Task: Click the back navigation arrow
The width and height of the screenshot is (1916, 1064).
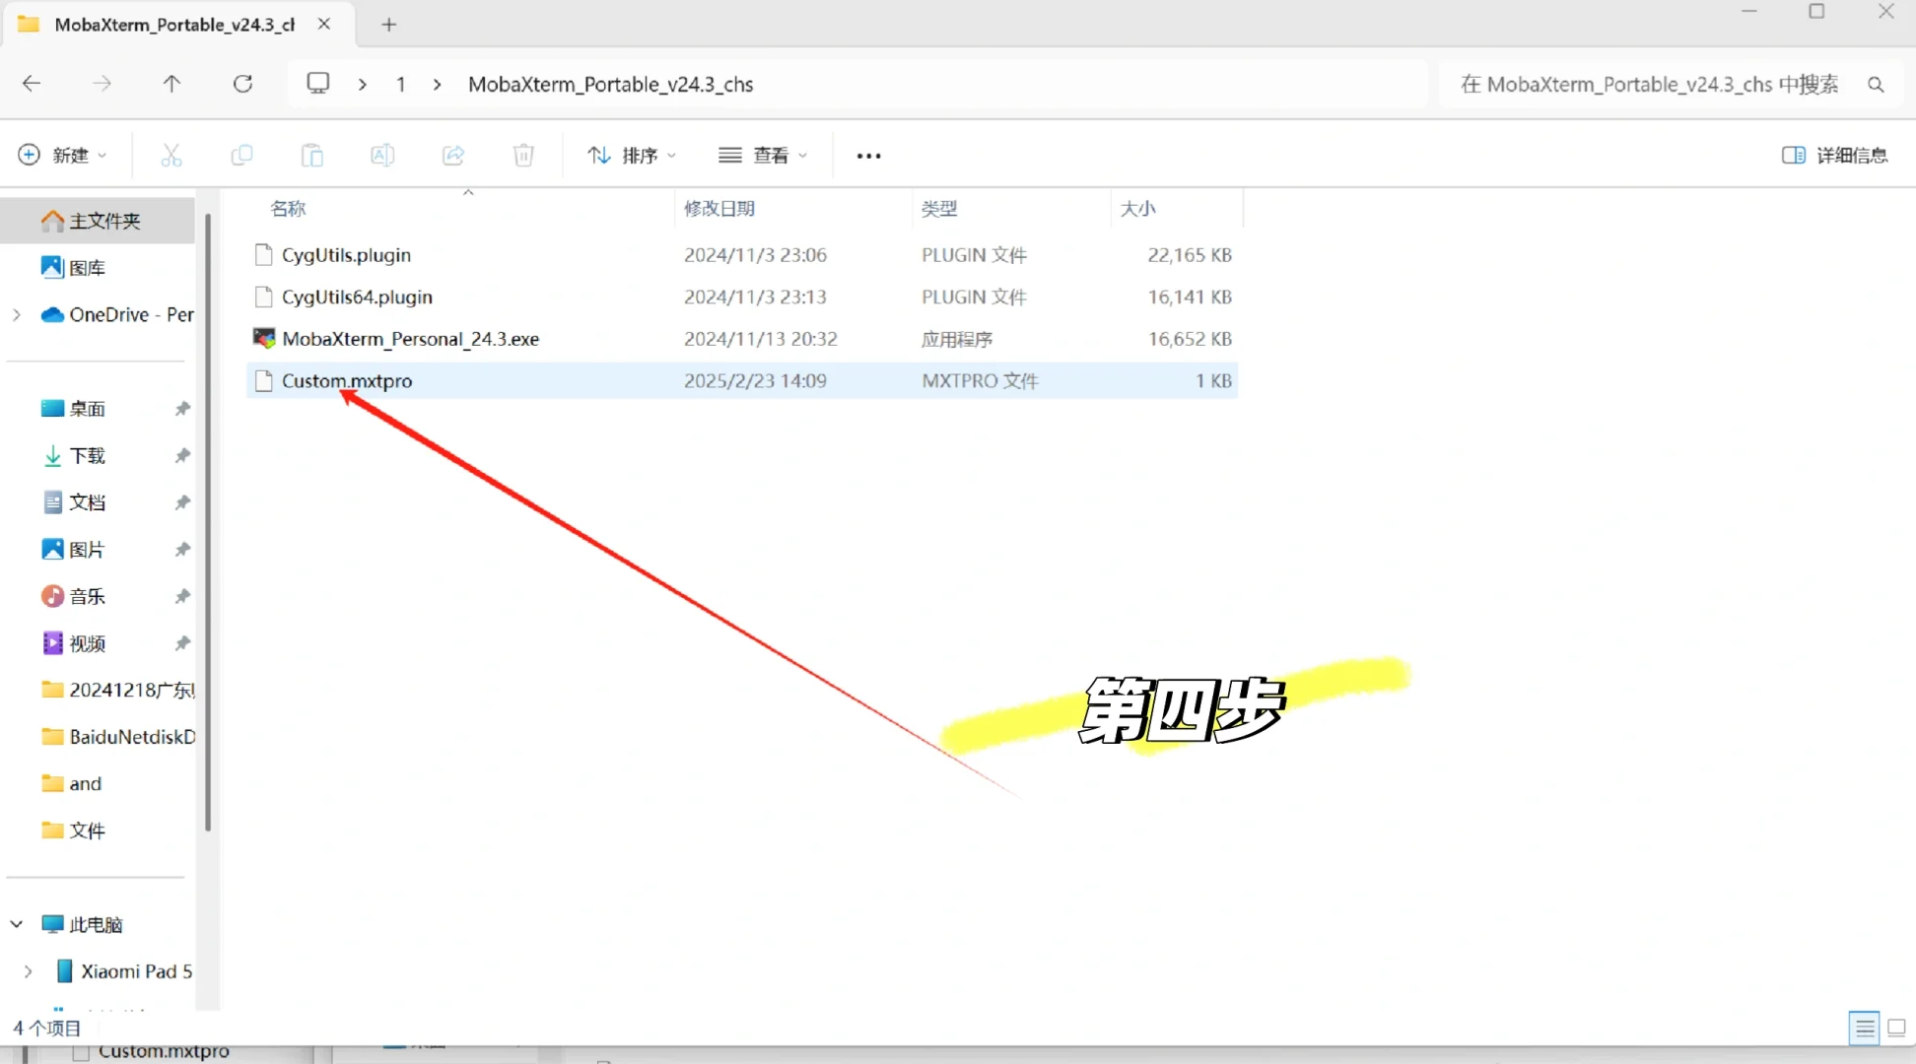Action: 32,84
